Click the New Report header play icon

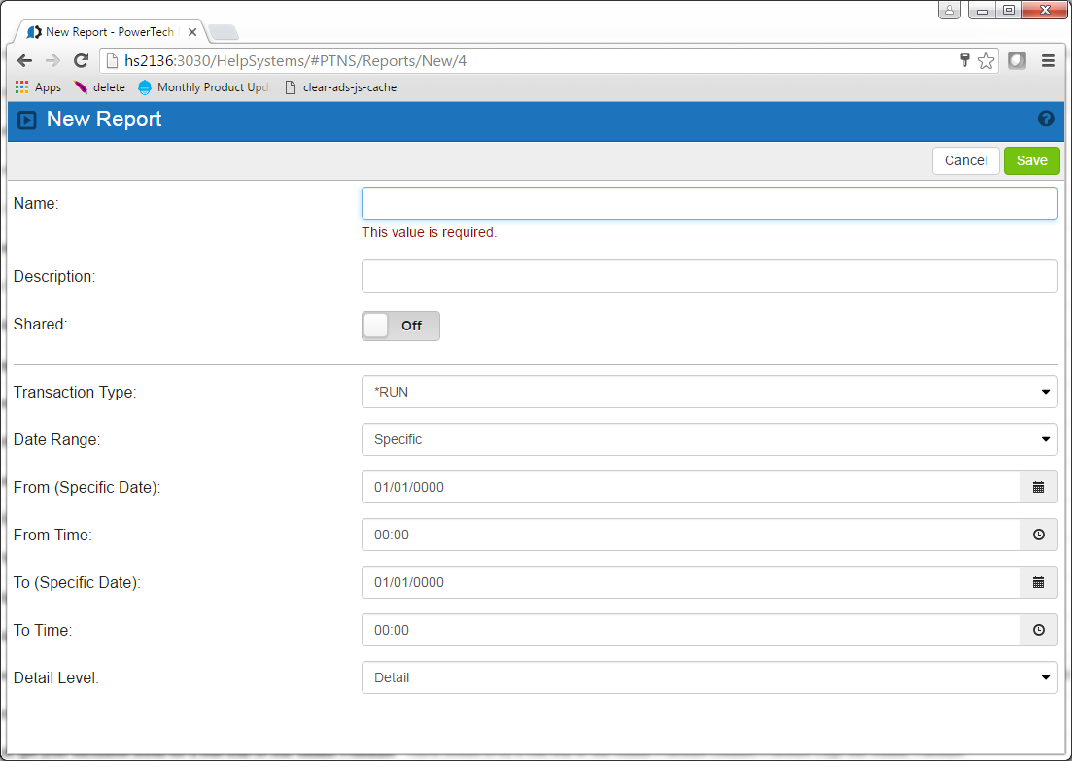(x=27, y=120)
